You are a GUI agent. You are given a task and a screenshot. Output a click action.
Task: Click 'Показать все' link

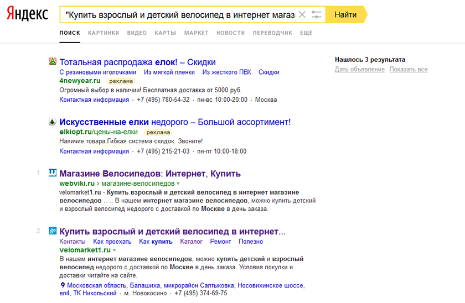click(409, 69)
